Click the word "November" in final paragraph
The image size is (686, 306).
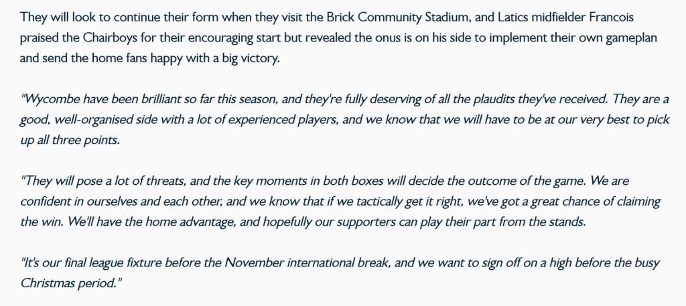(x=253, y=263)
